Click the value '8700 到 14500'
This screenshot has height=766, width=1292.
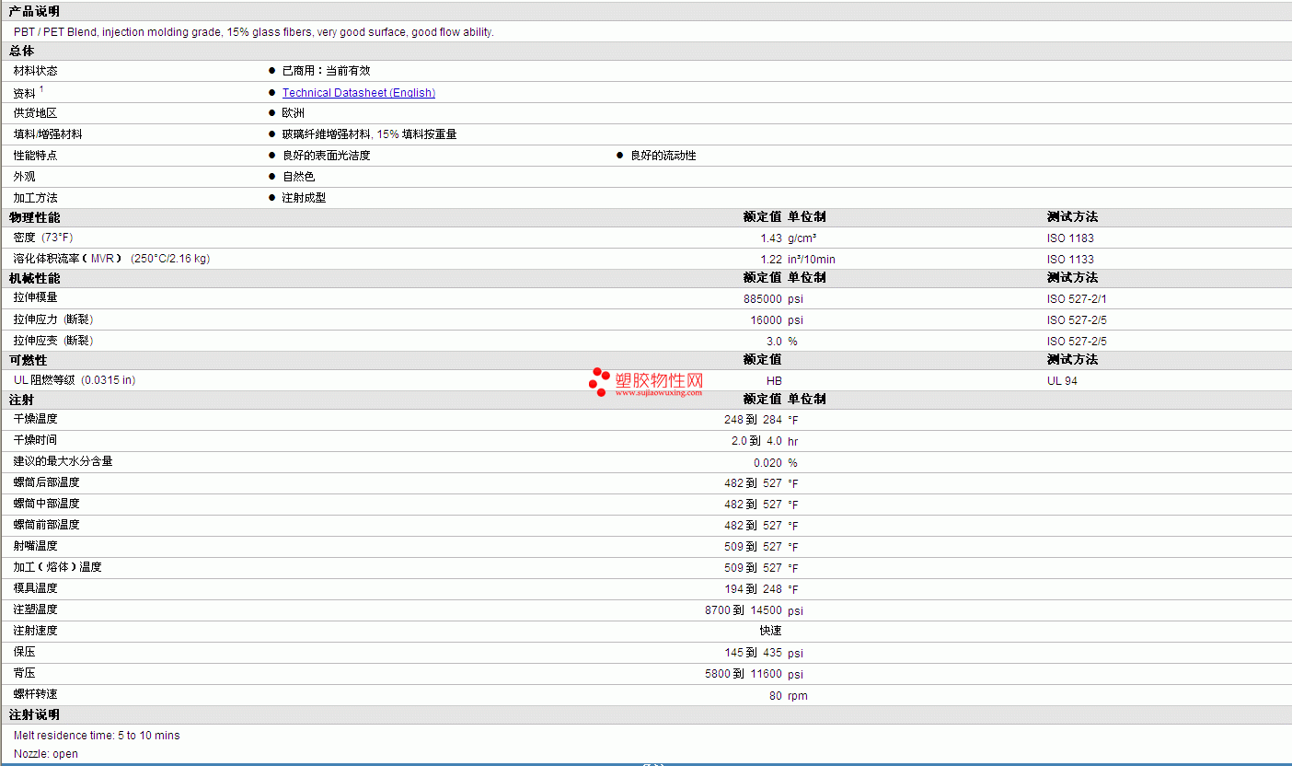(x=744, y=610)
